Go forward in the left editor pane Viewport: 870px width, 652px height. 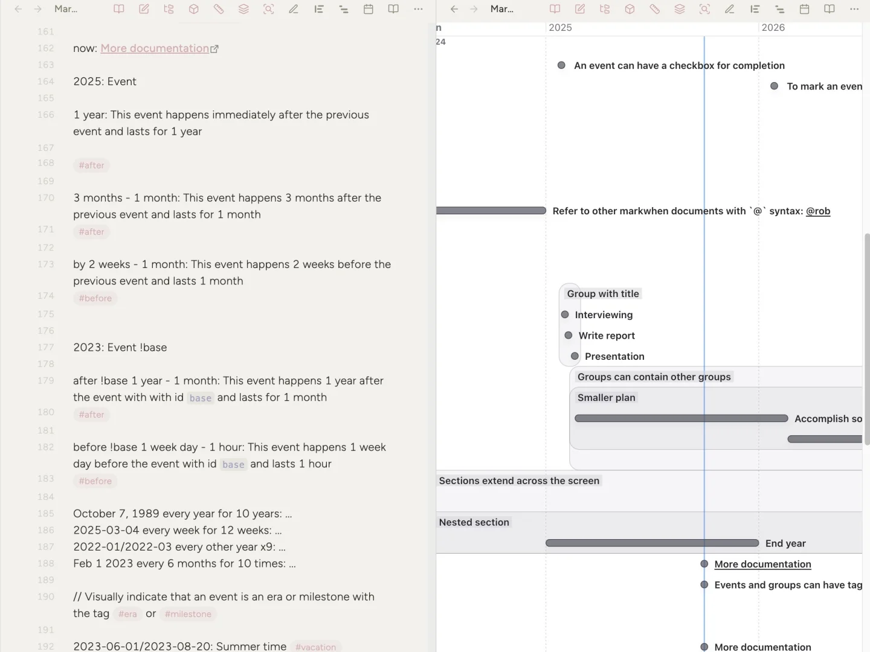[37, 9]
